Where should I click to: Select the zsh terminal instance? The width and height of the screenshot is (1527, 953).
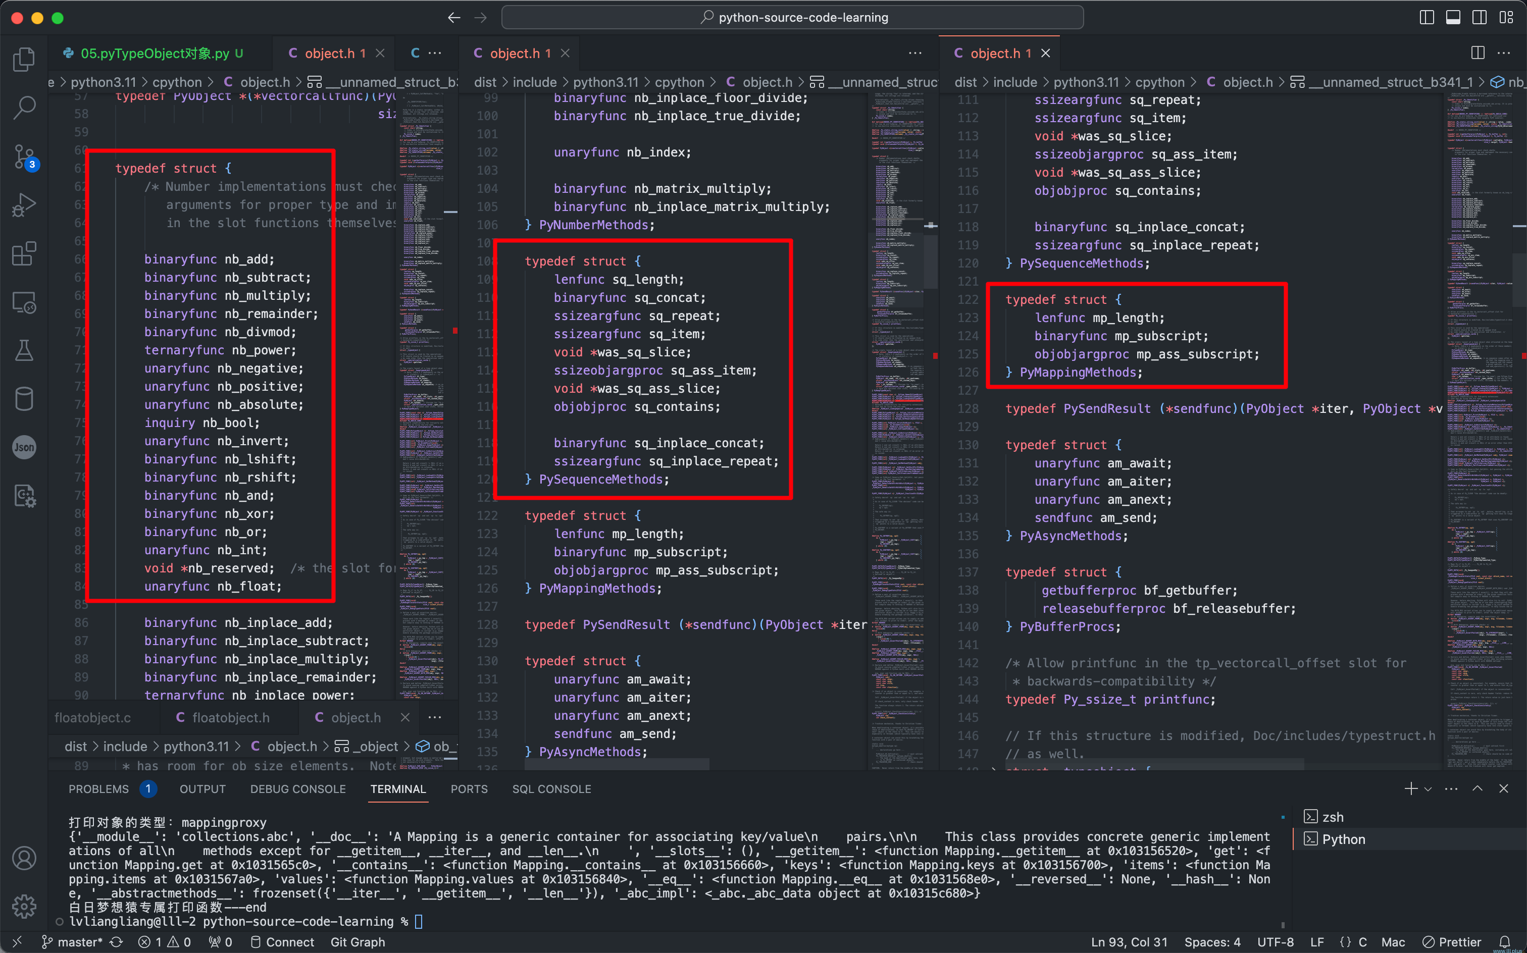(1409, 817)
